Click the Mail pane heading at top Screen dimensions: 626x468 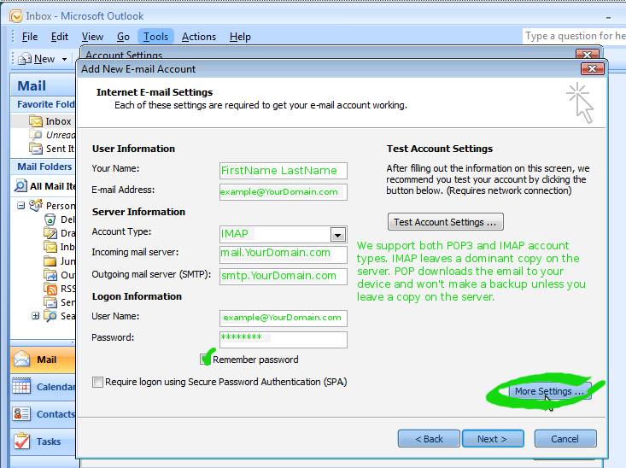click(43, 85)
